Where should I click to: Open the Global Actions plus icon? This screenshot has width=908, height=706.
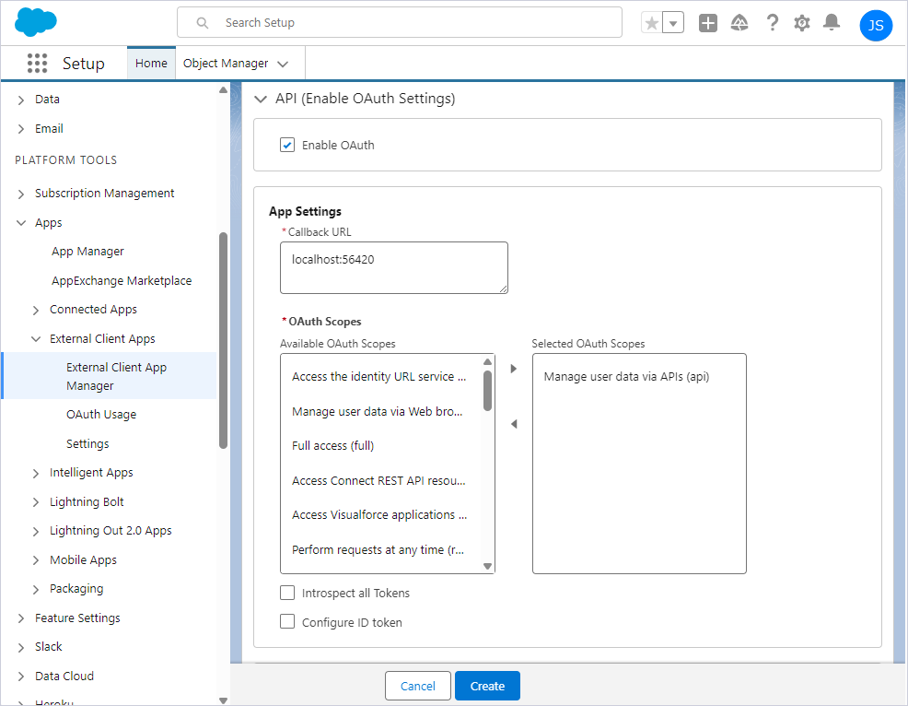tap(707, 23)
